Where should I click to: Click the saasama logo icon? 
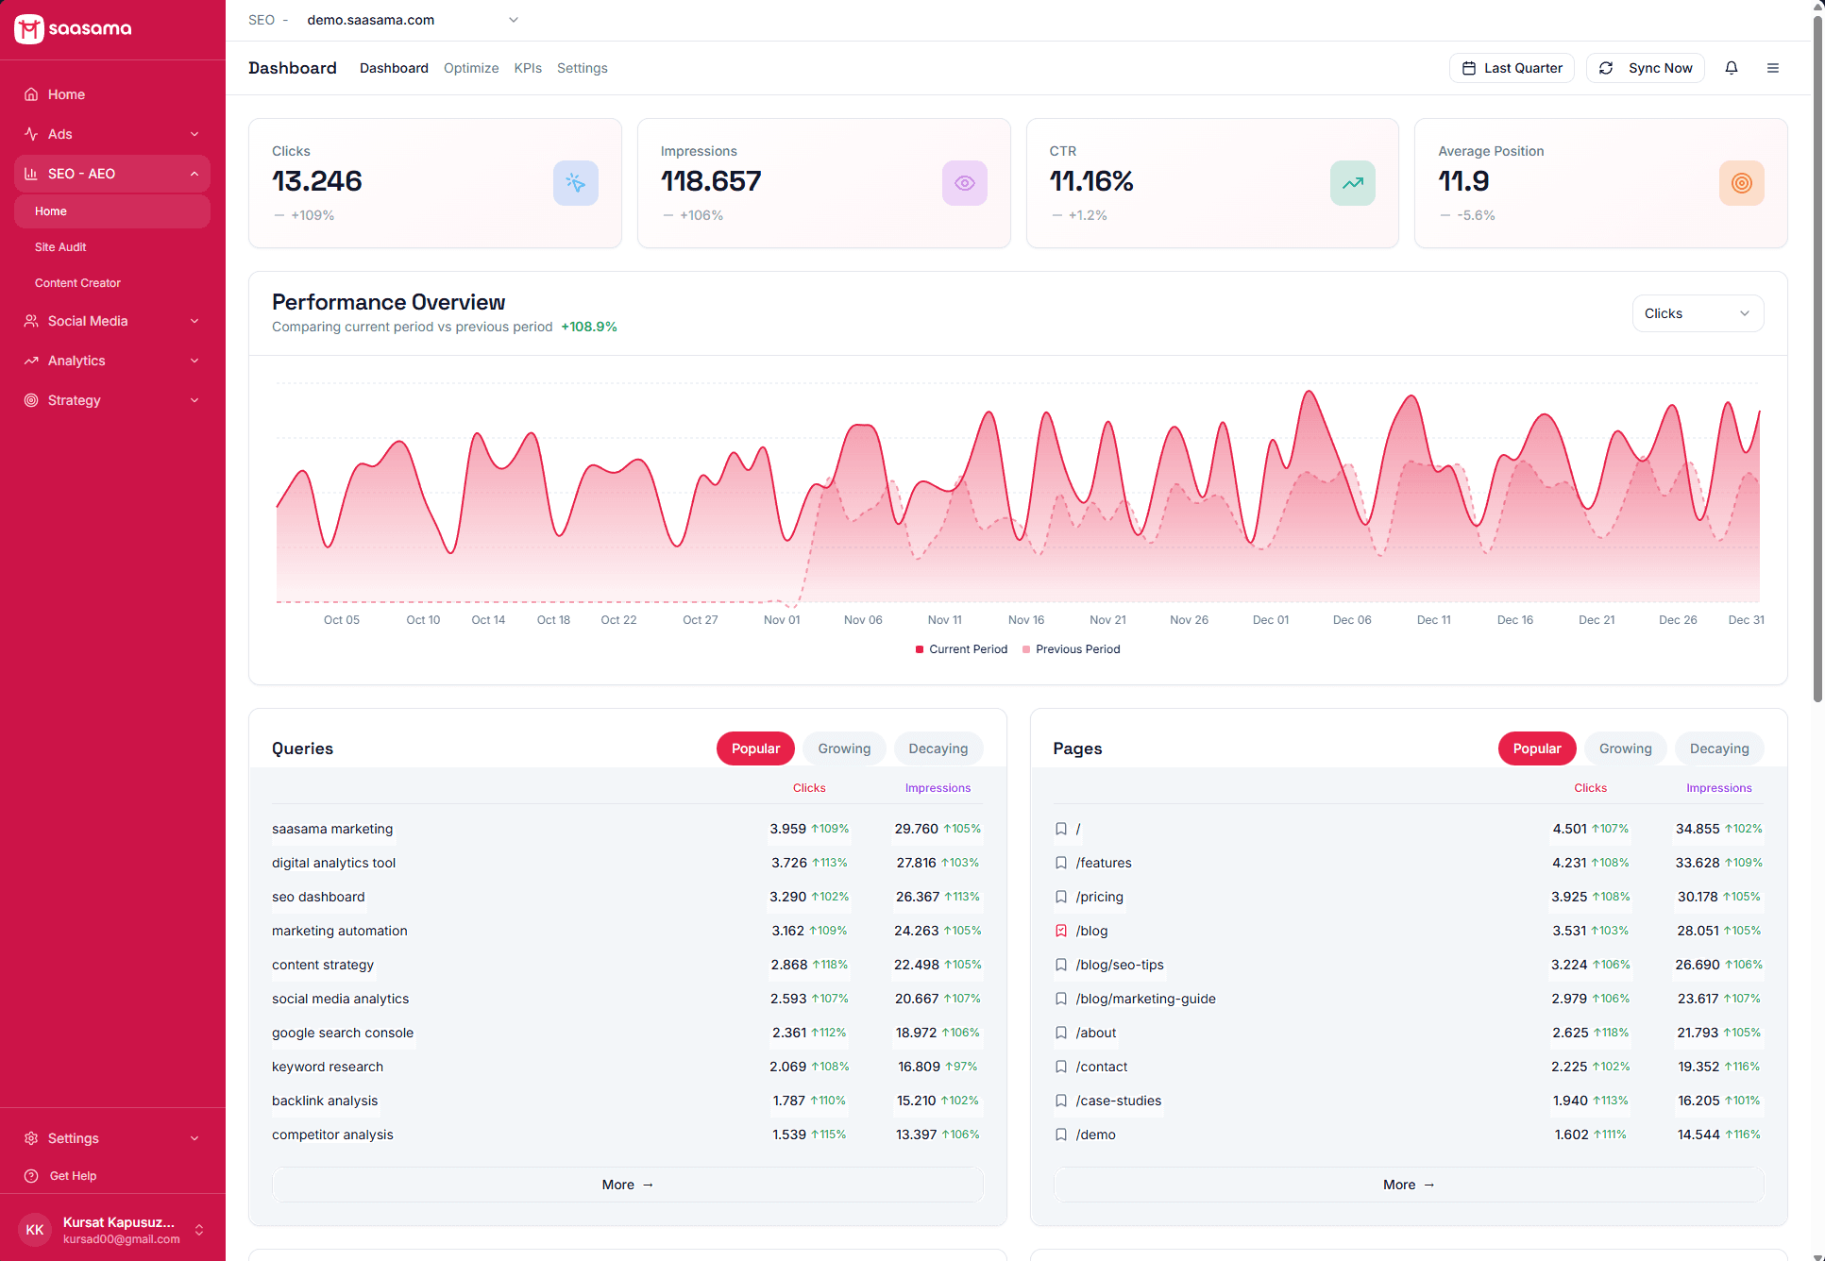point(29,28)
